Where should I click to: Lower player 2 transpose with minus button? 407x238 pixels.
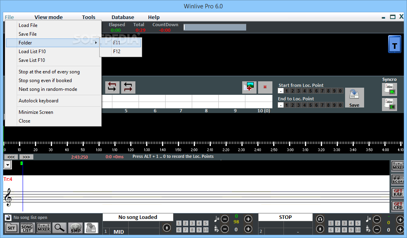pos(377,229)
